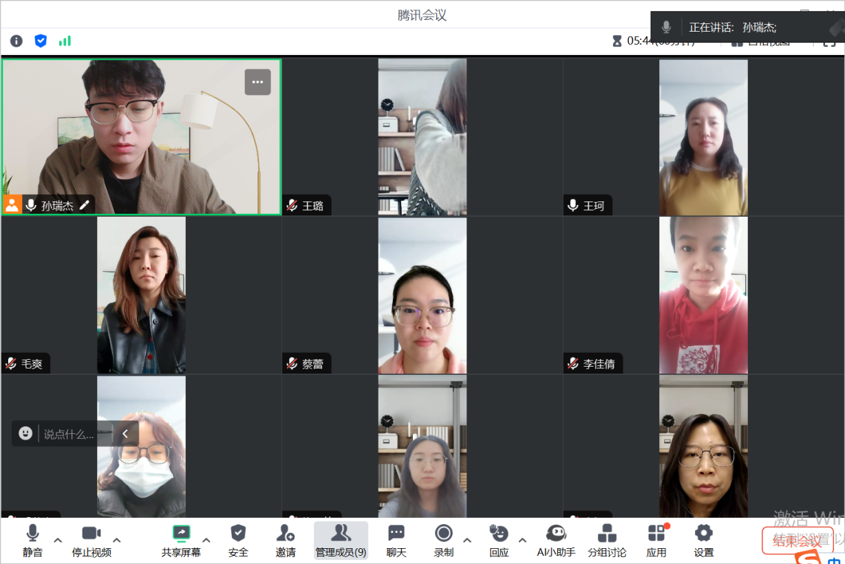845x564 pixels.
Task: Turn off camera with 停止视频
Action: tap(92, 540)
